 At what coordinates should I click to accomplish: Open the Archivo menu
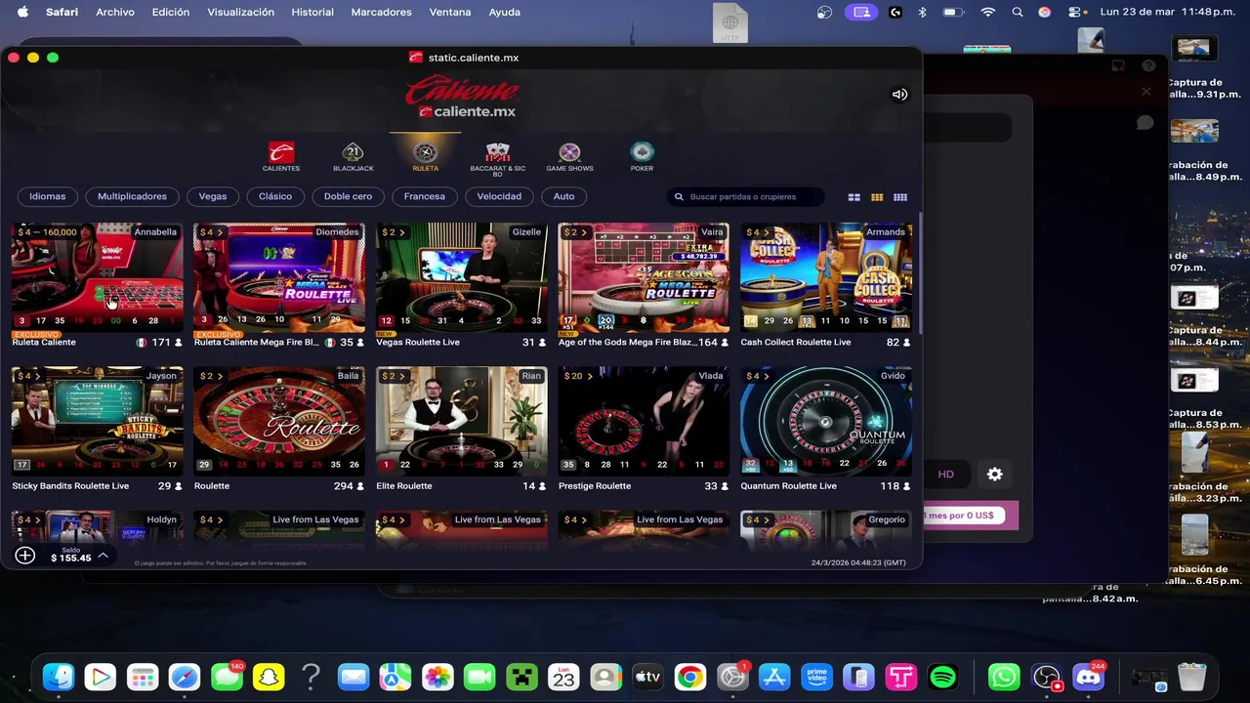pyautogui.click(x=115, y=12)
